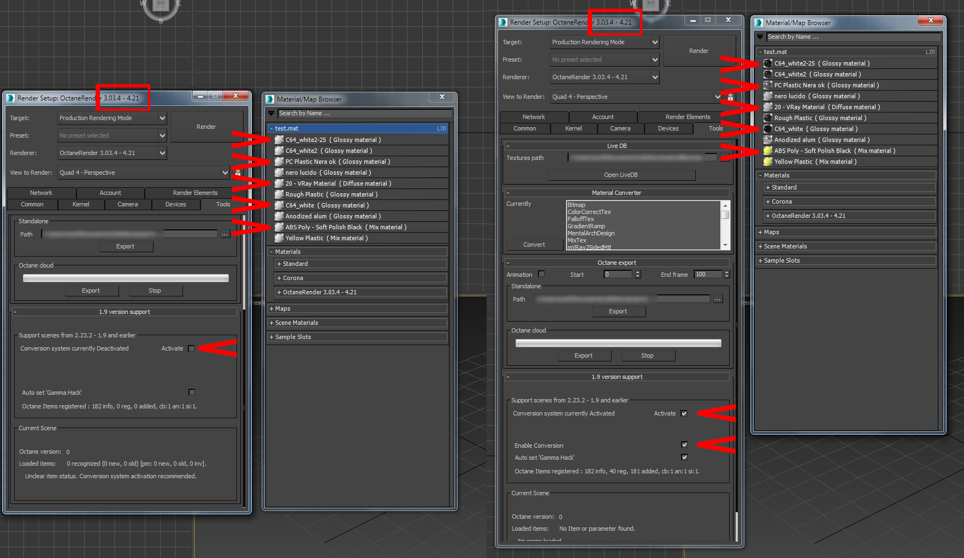Screen dimensions: 964x558
Task: Click 20 - VRay Material icon in left browser
Action: [x=279, y=183]
